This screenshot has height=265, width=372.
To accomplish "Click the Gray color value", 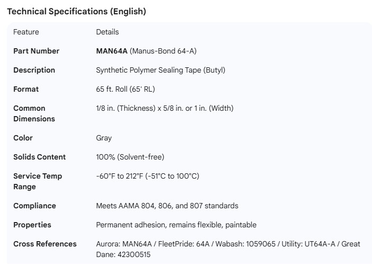I will [104, 138].
